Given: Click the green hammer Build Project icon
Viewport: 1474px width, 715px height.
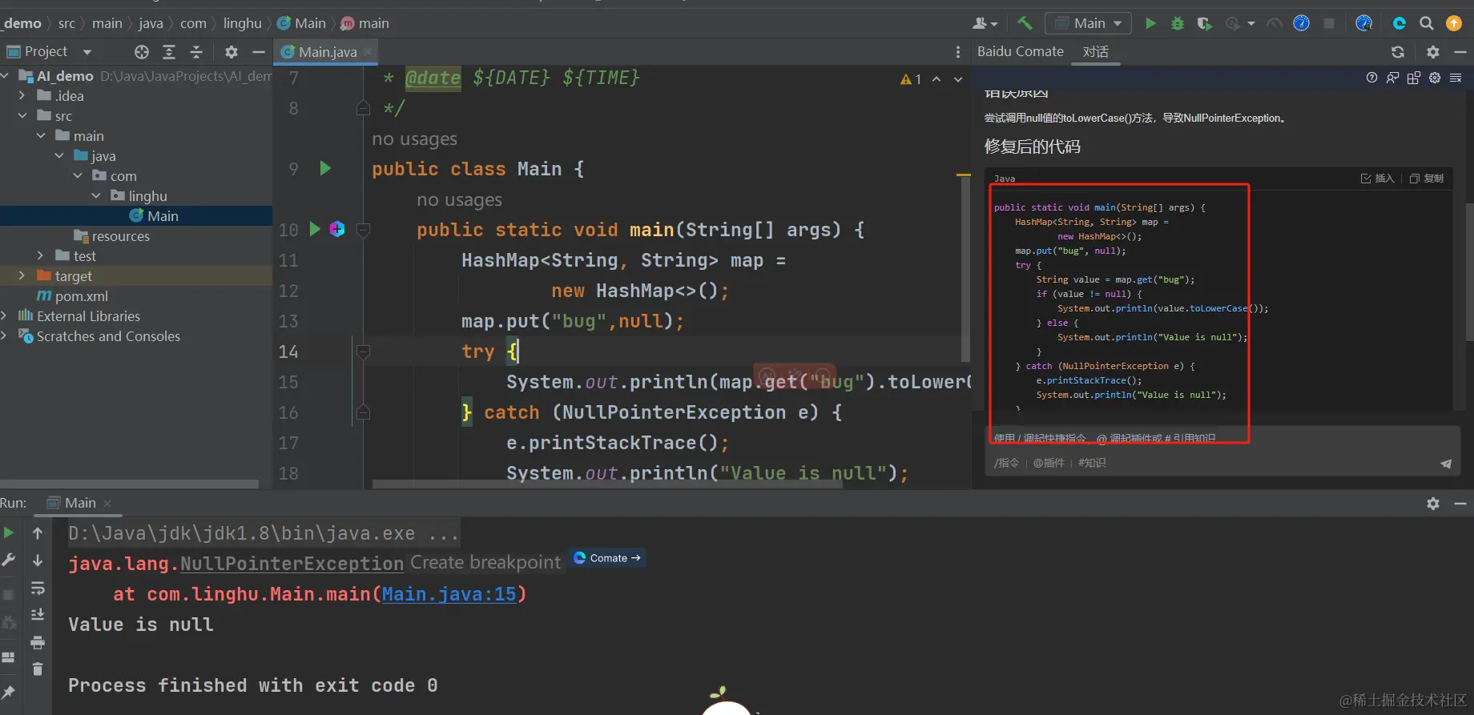Looking at the screenshot, I should (1025, 23).
